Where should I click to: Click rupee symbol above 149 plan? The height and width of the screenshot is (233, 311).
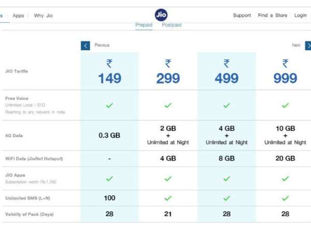[109, 64]
